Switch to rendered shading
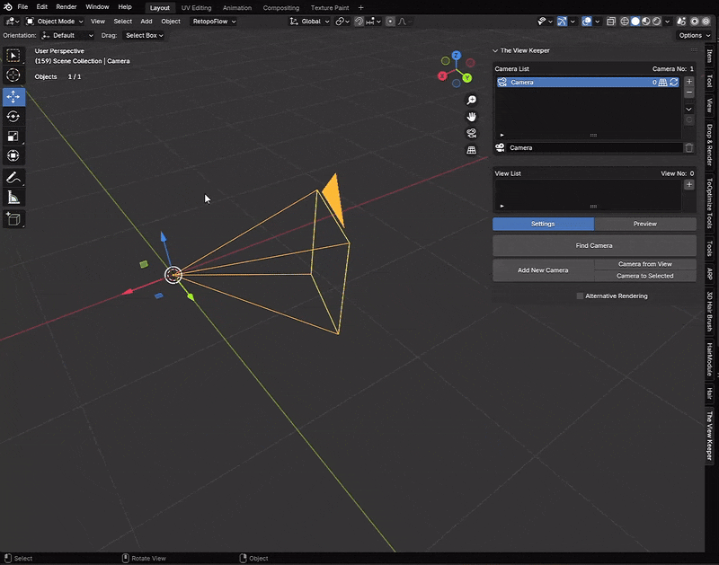Screen dimensions: 719x565 click(x=656, y=21)
